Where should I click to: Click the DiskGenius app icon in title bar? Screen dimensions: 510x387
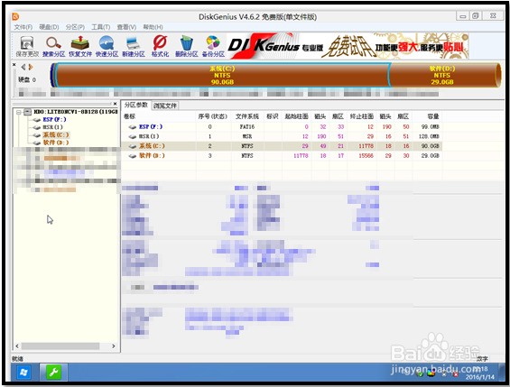tap(15, 16)
